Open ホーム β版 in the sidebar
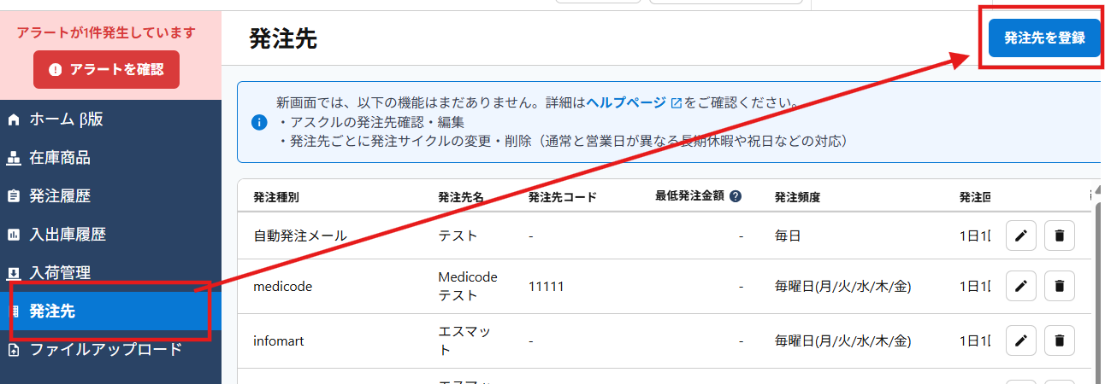The height and width of the screenshot is (384, 1105). coord(67,119)
